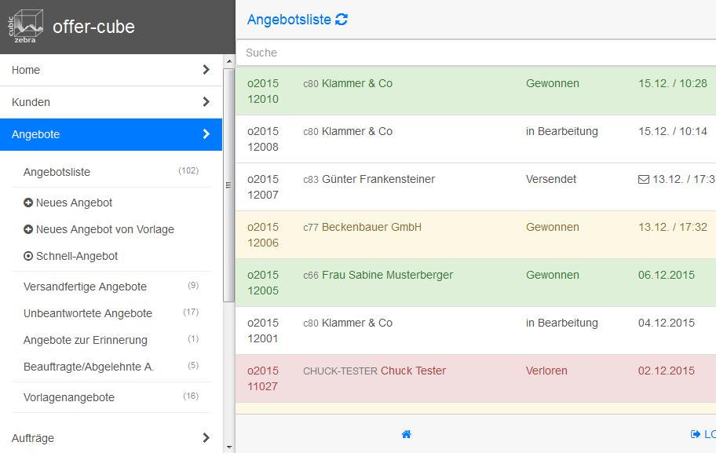Open Vorlagenangebote in sidebar
The image size is (716, 453).
click(69, 397)
